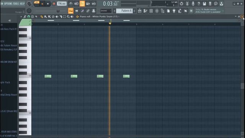The image size is (245, 138).
Task: Open the pattern selector arrow left of Pattern 4
Action: (x=114, y=11)
